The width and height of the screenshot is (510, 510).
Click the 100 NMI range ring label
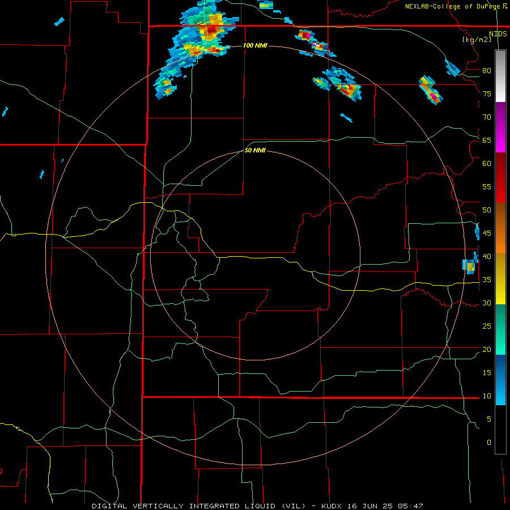click(255, 45)
